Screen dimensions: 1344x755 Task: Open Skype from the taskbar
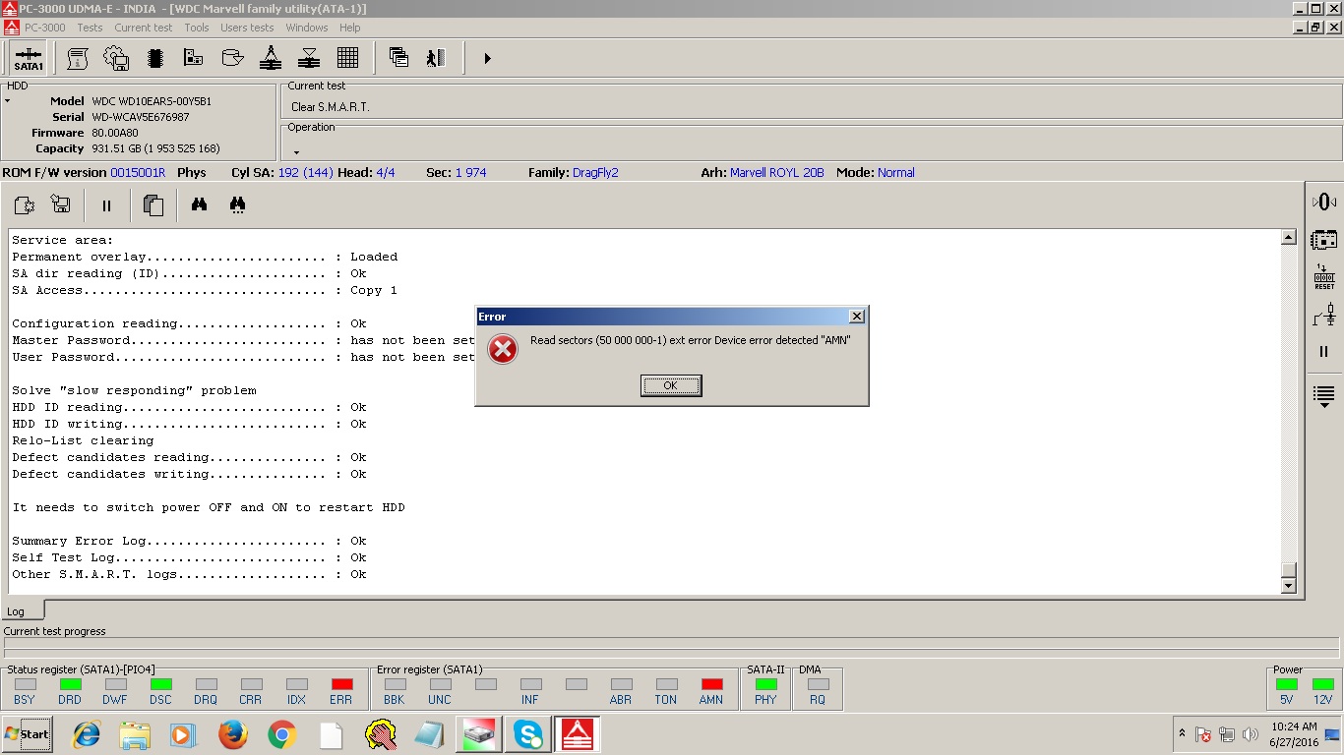coord(527,734)
